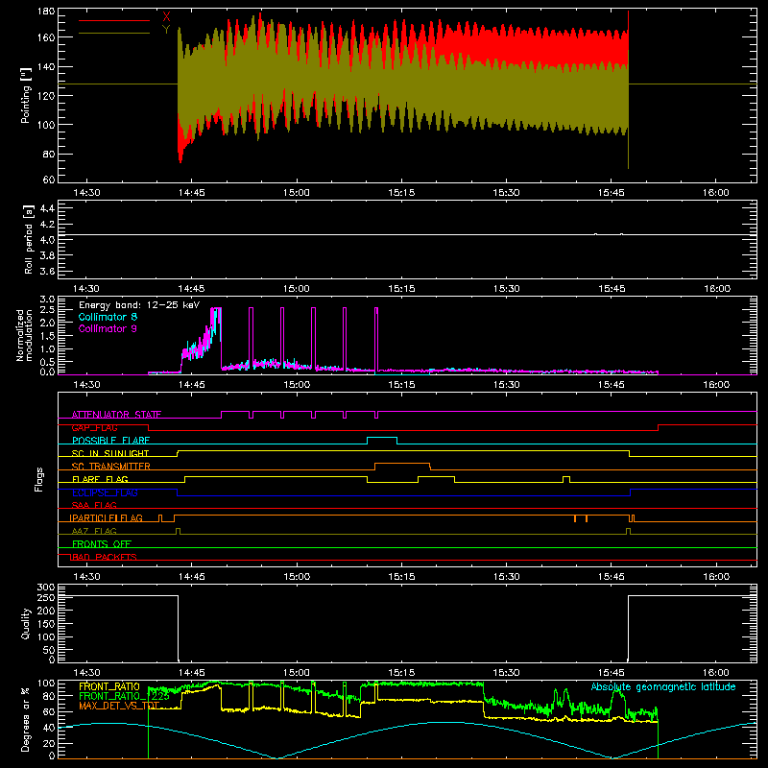This screenshot has height=768, width=768.
Task: Select the red X legend letter
Action: pyautogui.click(x=166, y=16)
